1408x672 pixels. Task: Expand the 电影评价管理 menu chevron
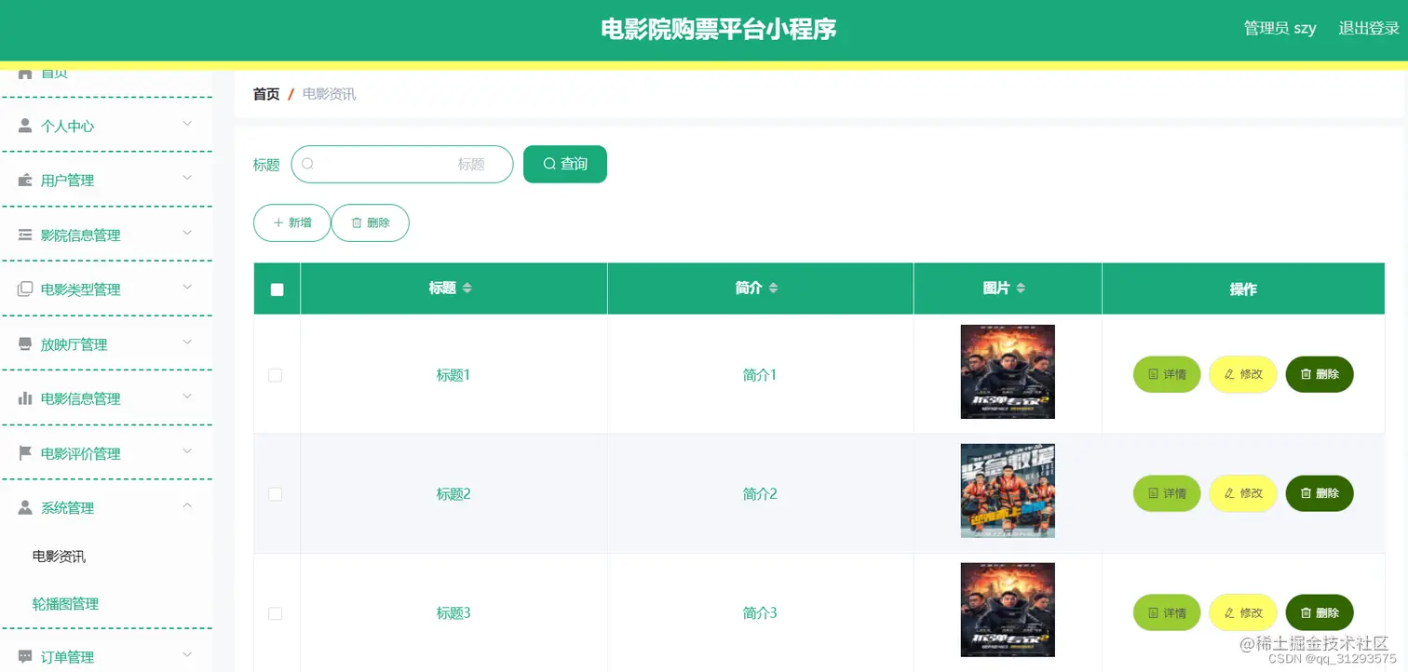tap(187, 451)
